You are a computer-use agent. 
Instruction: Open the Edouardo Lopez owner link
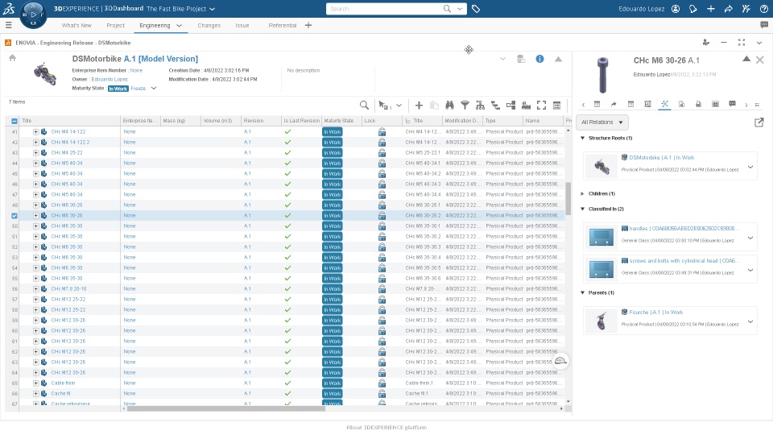click(110, 79)
